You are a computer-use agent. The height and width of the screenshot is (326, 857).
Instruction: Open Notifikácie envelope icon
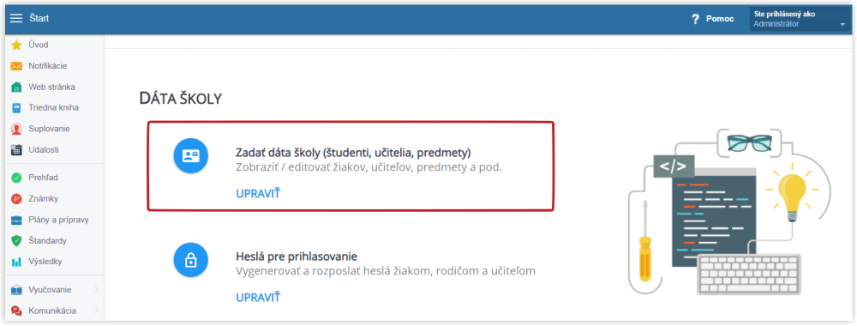pos(16,66)
